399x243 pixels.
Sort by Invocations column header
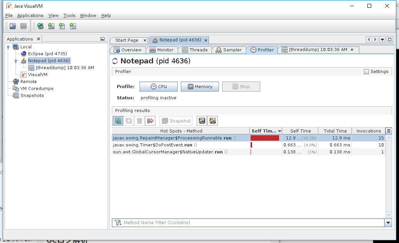[x=369, y=131]
